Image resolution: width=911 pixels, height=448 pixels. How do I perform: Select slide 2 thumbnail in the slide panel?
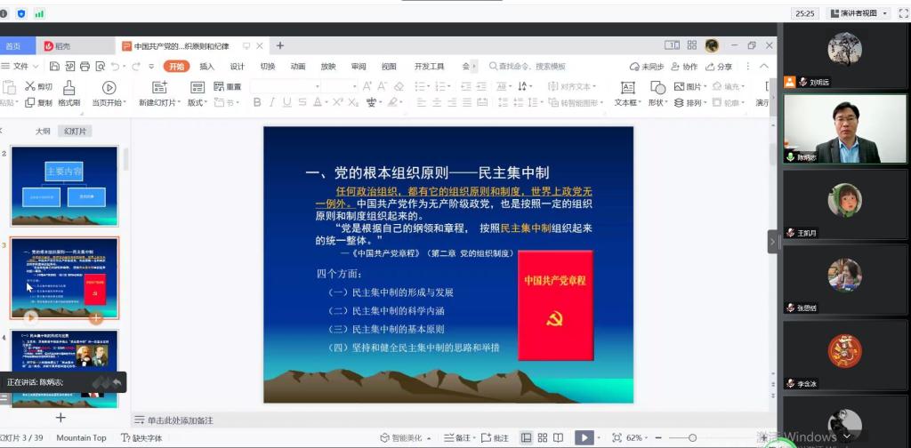(x=63, y=186)
